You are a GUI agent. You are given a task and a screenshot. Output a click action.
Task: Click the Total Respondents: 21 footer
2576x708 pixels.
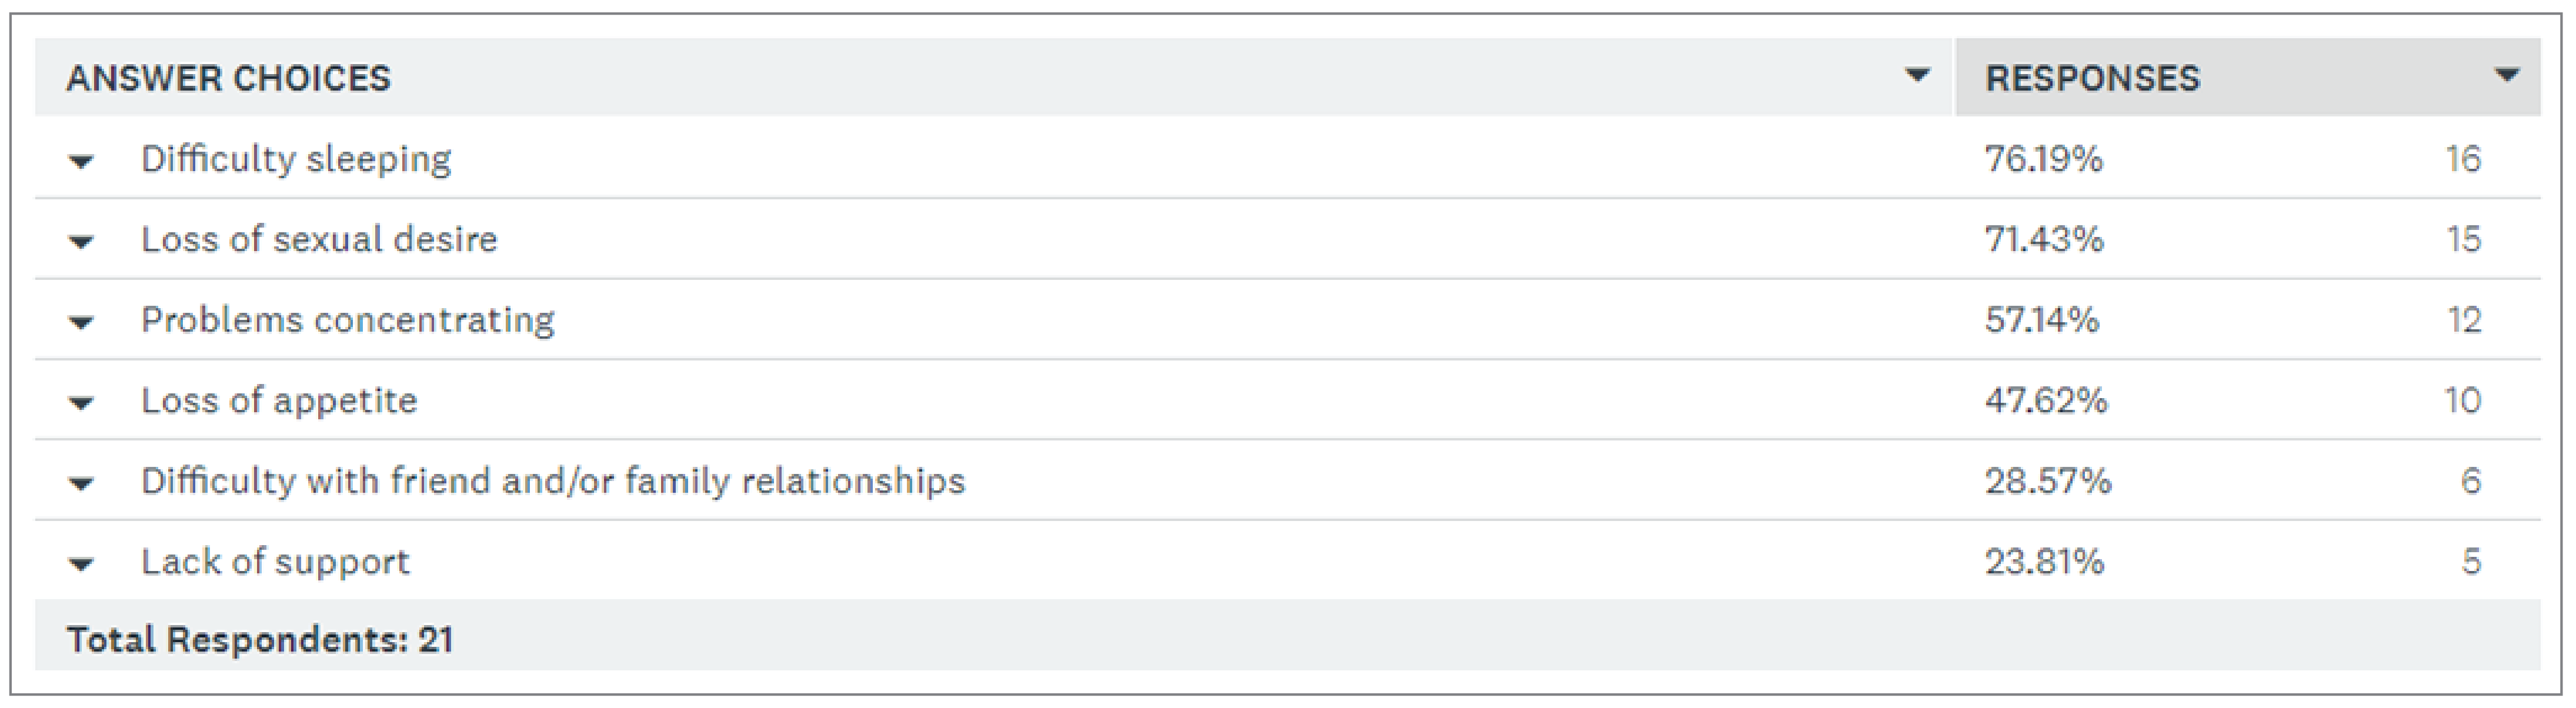(x=259, y=639)
